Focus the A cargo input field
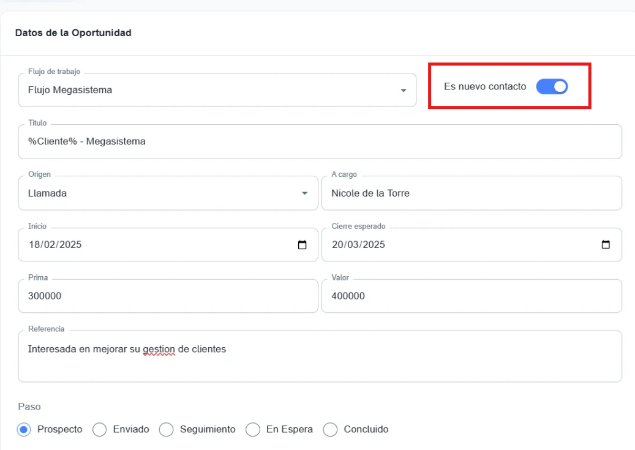 click(471, 193)
